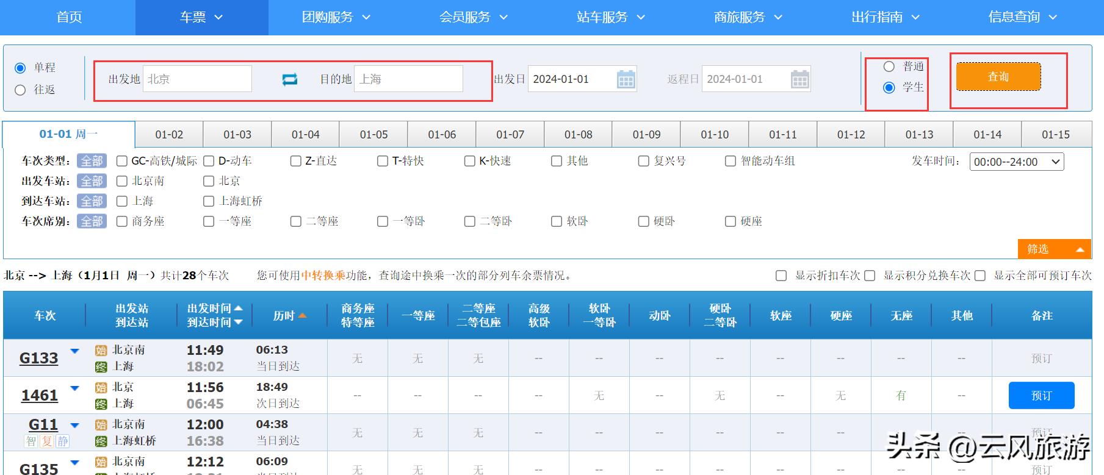Switch to the 01-05 date tab

pos(373,135)
